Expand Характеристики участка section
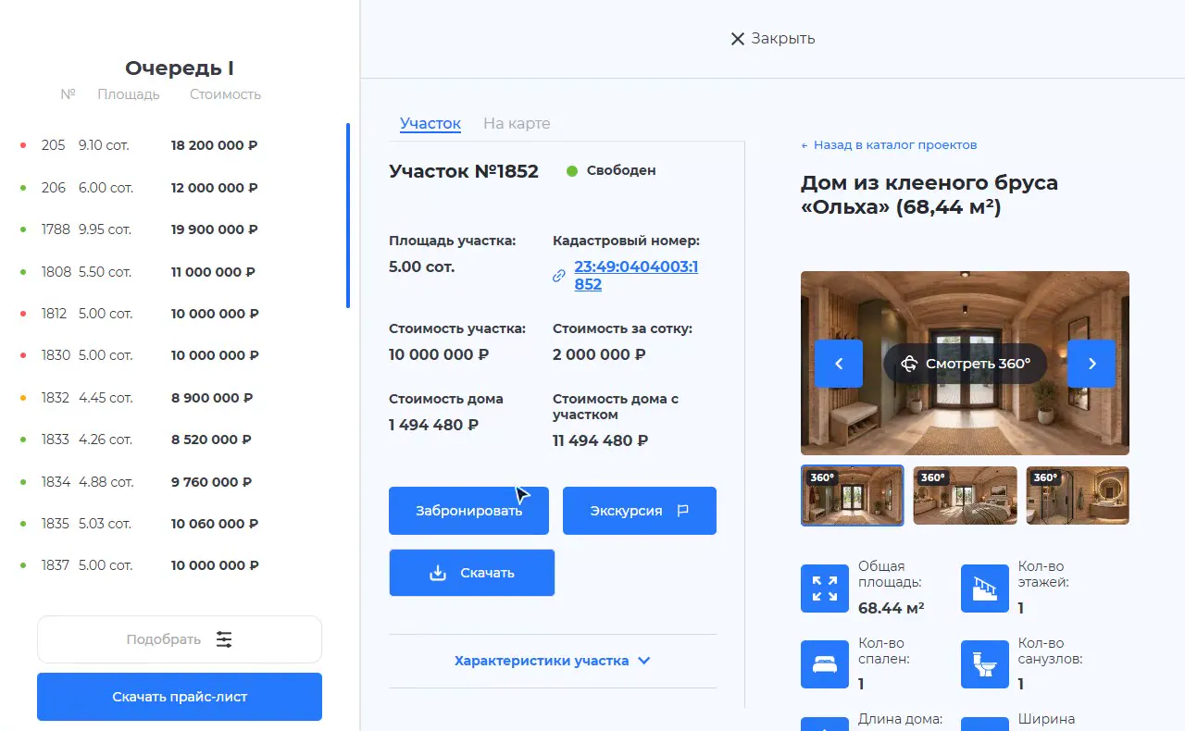Image resolution: width=1185 pixels, height=731 pixels. click(553, 661)
